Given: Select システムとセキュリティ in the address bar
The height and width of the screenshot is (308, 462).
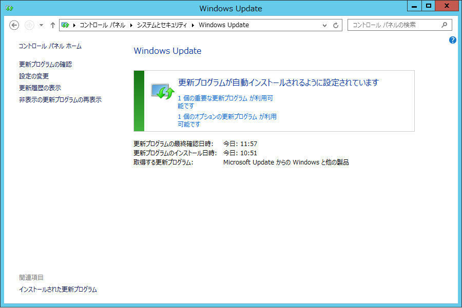Looking at the screenshot, I should coord(162,25).
